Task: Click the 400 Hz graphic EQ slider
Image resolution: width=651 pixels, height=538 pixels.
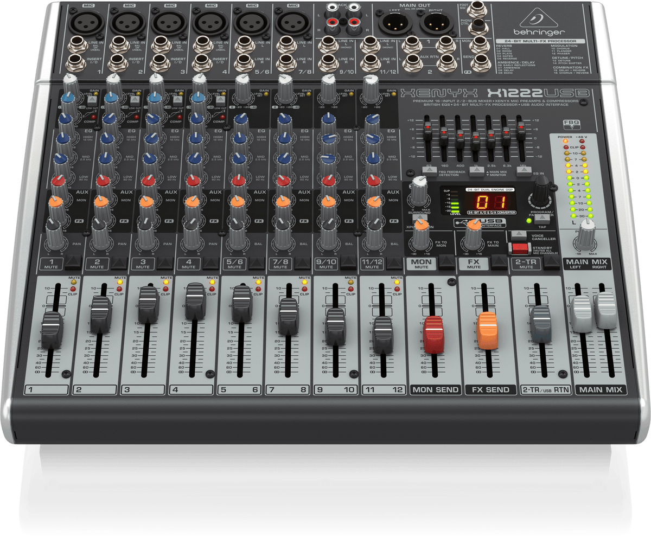Action: (460, 138)
